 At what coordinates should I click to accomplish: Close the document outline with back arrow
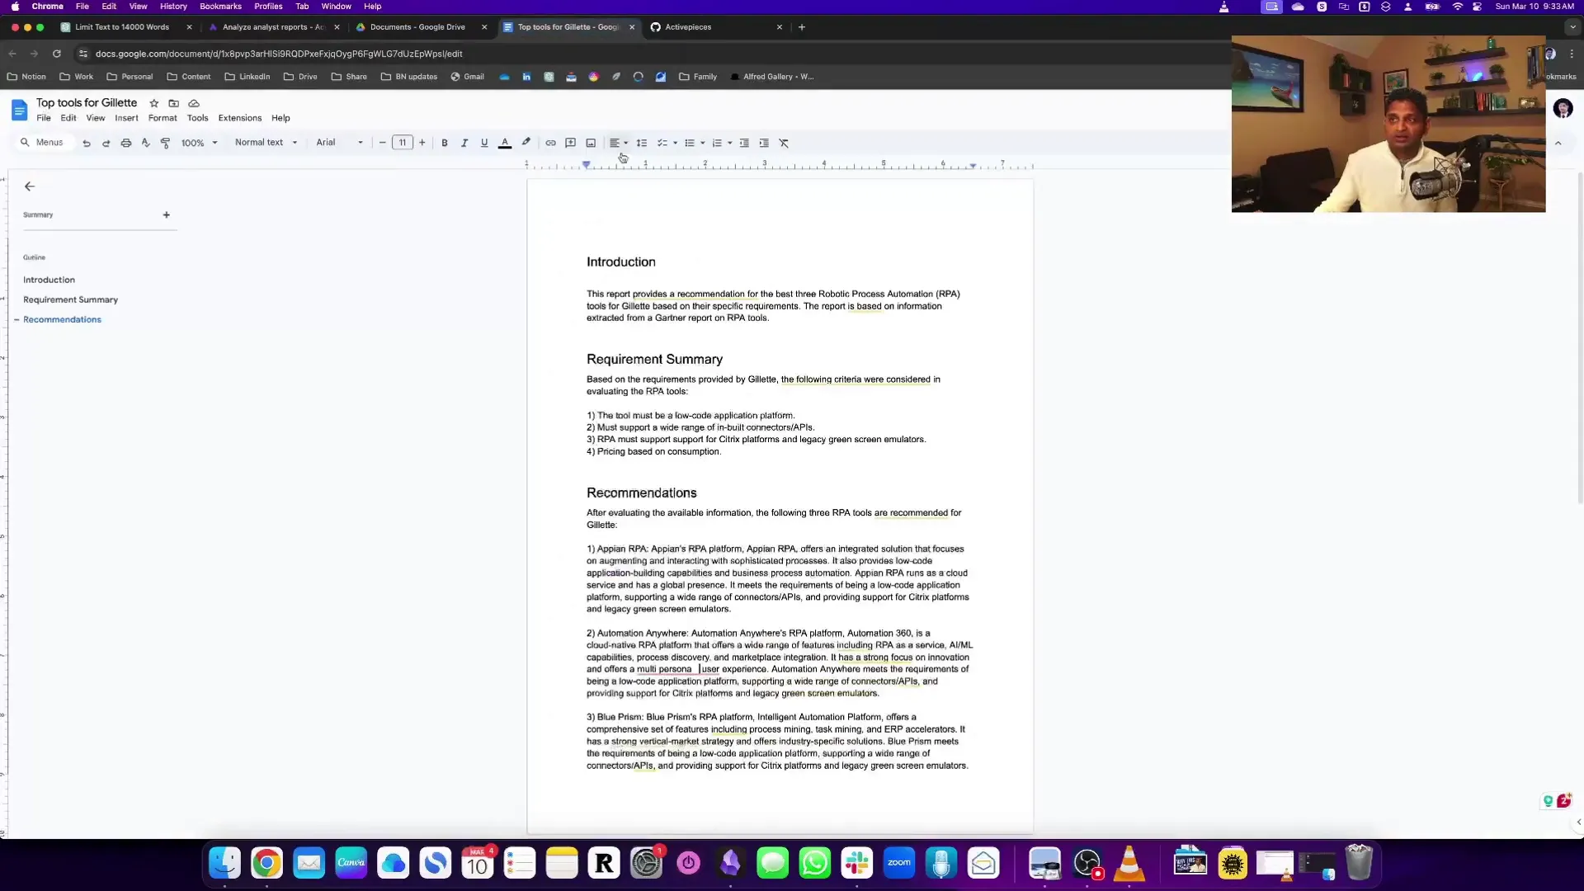30,186
